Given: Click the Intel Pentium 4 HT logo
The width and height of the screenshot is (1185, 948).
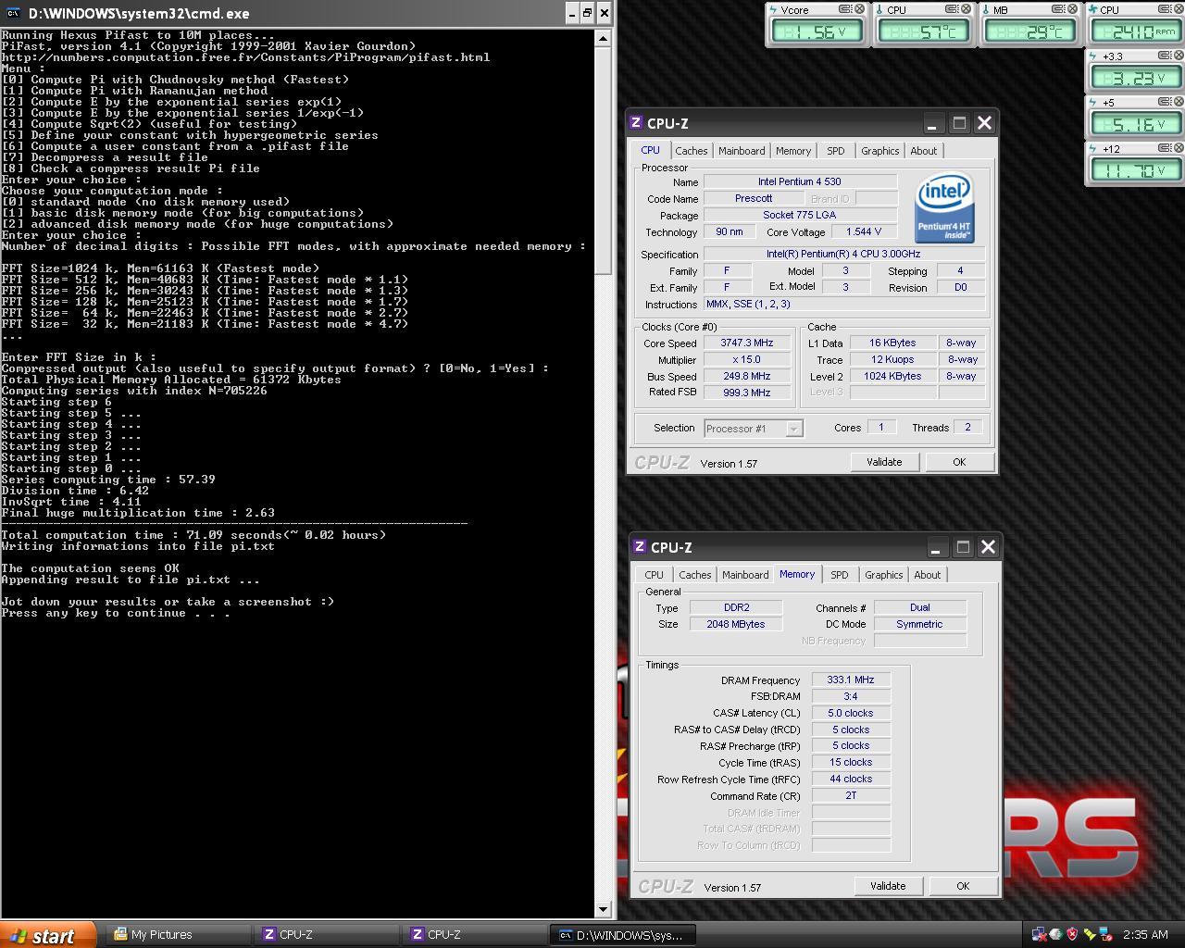Looking at the screenshot, I should [x=944, y=208].
